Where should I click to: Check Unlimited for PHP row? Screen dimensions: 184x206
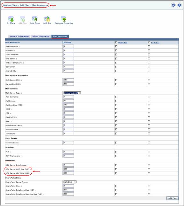click(116, 152)
